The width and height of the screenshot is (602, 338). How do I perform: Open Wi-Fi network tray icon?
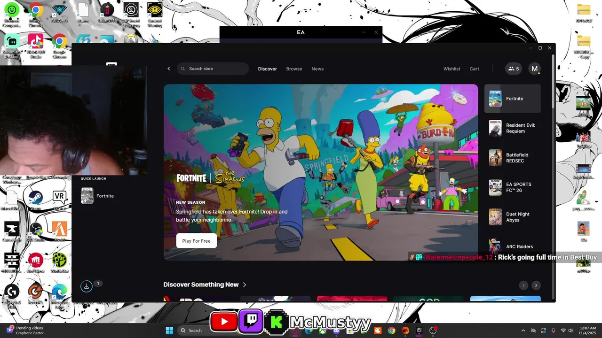[x=563, y=331]
